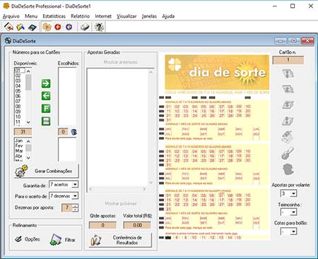Image resolution: width=318 pixels, height=259 pixels.
Task: Click the Valor total (R$) field
Action: click(x=137, y=225)
